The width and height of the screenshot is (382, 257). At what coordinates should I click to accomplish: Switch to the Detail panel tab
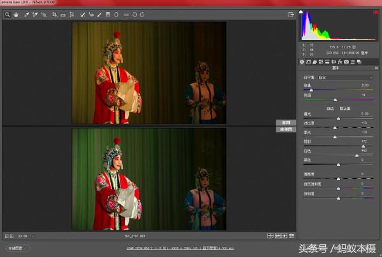(x=315, y=62)
